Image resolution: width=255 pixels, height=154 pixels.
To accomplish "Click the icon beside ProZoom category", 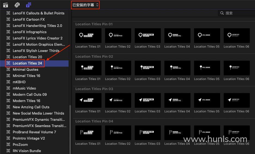I will [8, 144].
